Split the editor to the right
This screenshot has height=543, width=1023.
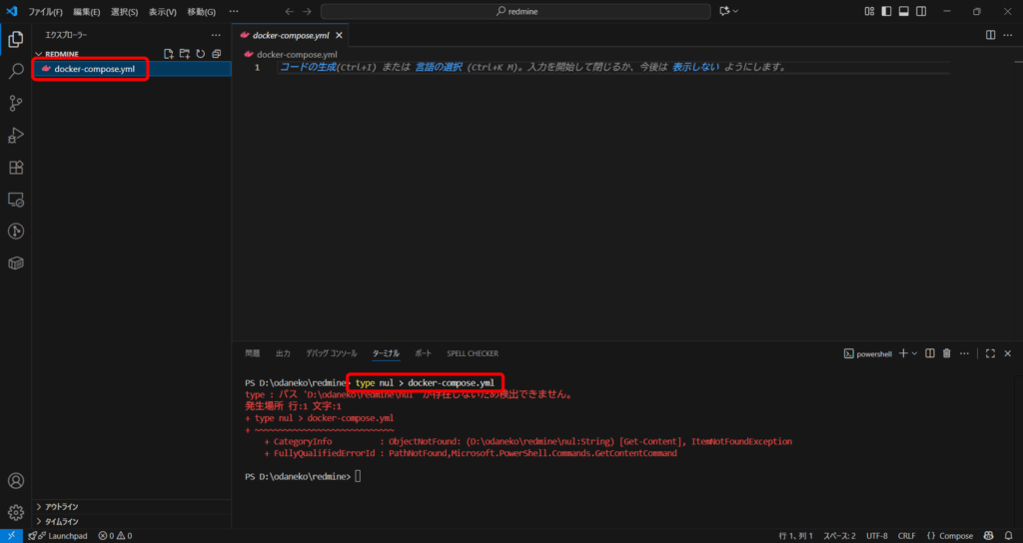[x=990, y=34]
